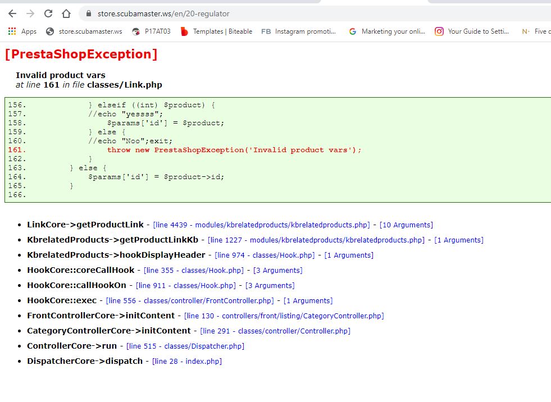Screen dimensions: 551x402
Task: Click code line 156 elseif statement
Action: point(152,105)
